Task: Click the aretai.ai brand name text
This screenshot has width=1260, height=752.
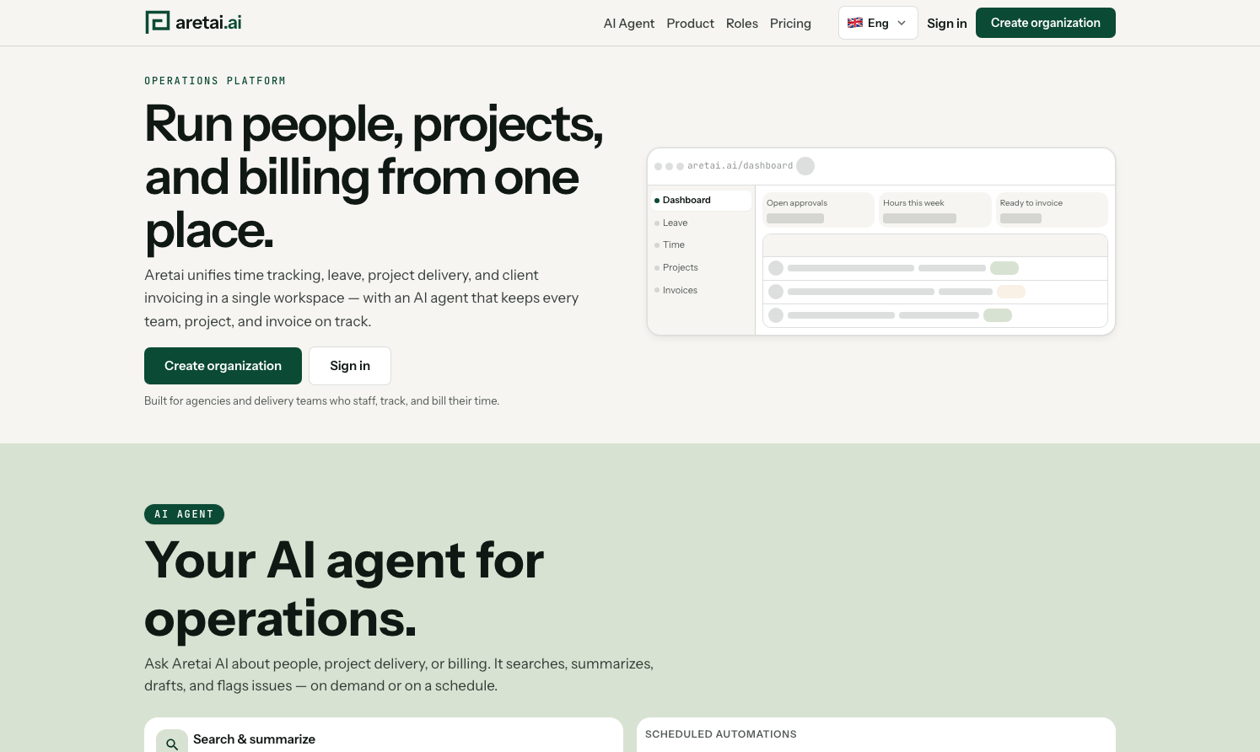Action: coord(208,23)
